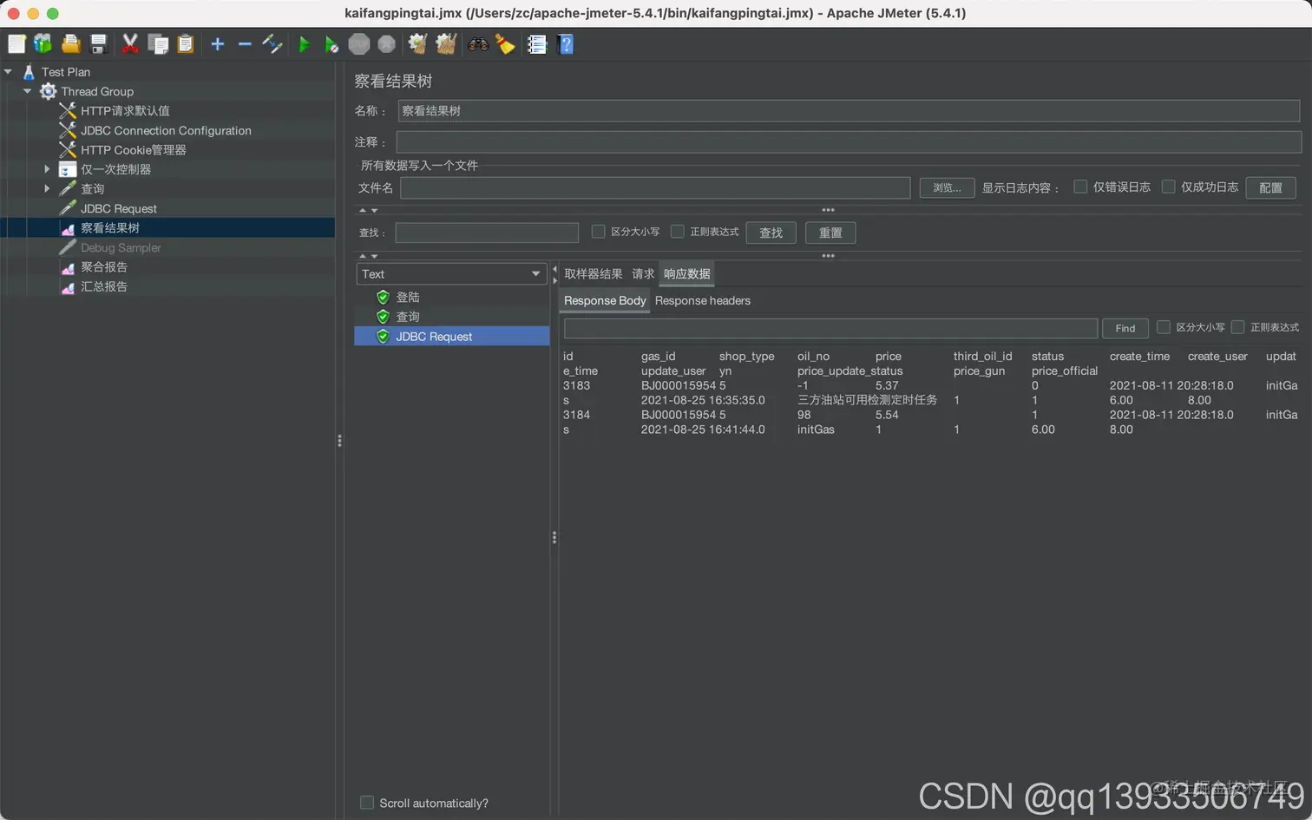Select Response headers tab
Viewport: 1312px width, 820px height.
pyautogui.click(x=703, y=301)
